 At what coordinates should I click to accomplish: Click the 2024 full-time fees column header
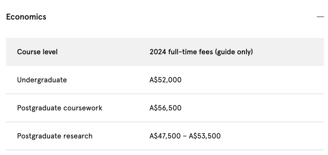tap(201, 52)
